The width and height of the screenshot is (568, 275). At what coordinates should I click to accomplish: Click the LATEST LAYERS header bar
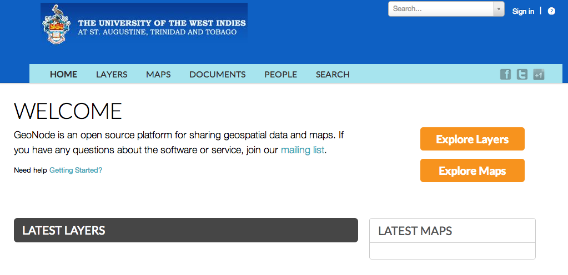coord(186,230)
